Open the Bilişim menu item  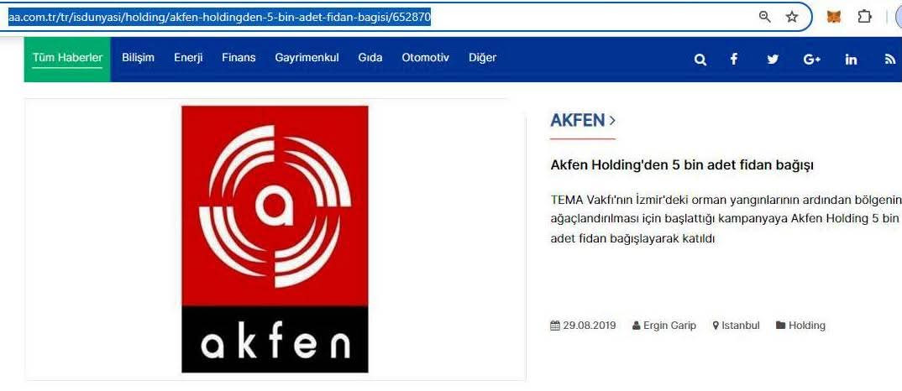(x=138, y=58)
